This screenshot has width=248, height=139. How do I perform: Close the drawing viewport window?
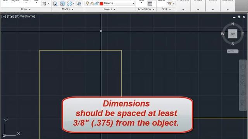[244, 17]
